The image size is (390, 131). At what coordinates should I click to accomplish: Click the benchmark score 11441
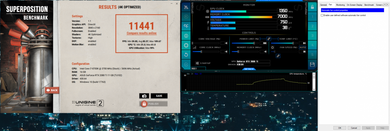click(142, 26)
